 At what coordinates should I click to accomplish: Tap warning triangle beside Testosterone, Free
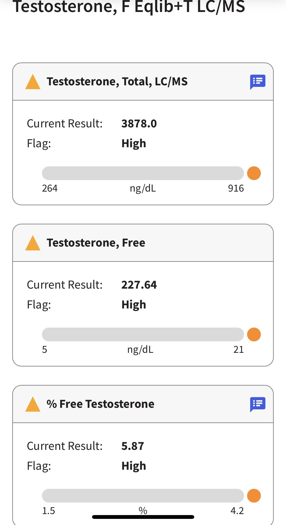33,243
